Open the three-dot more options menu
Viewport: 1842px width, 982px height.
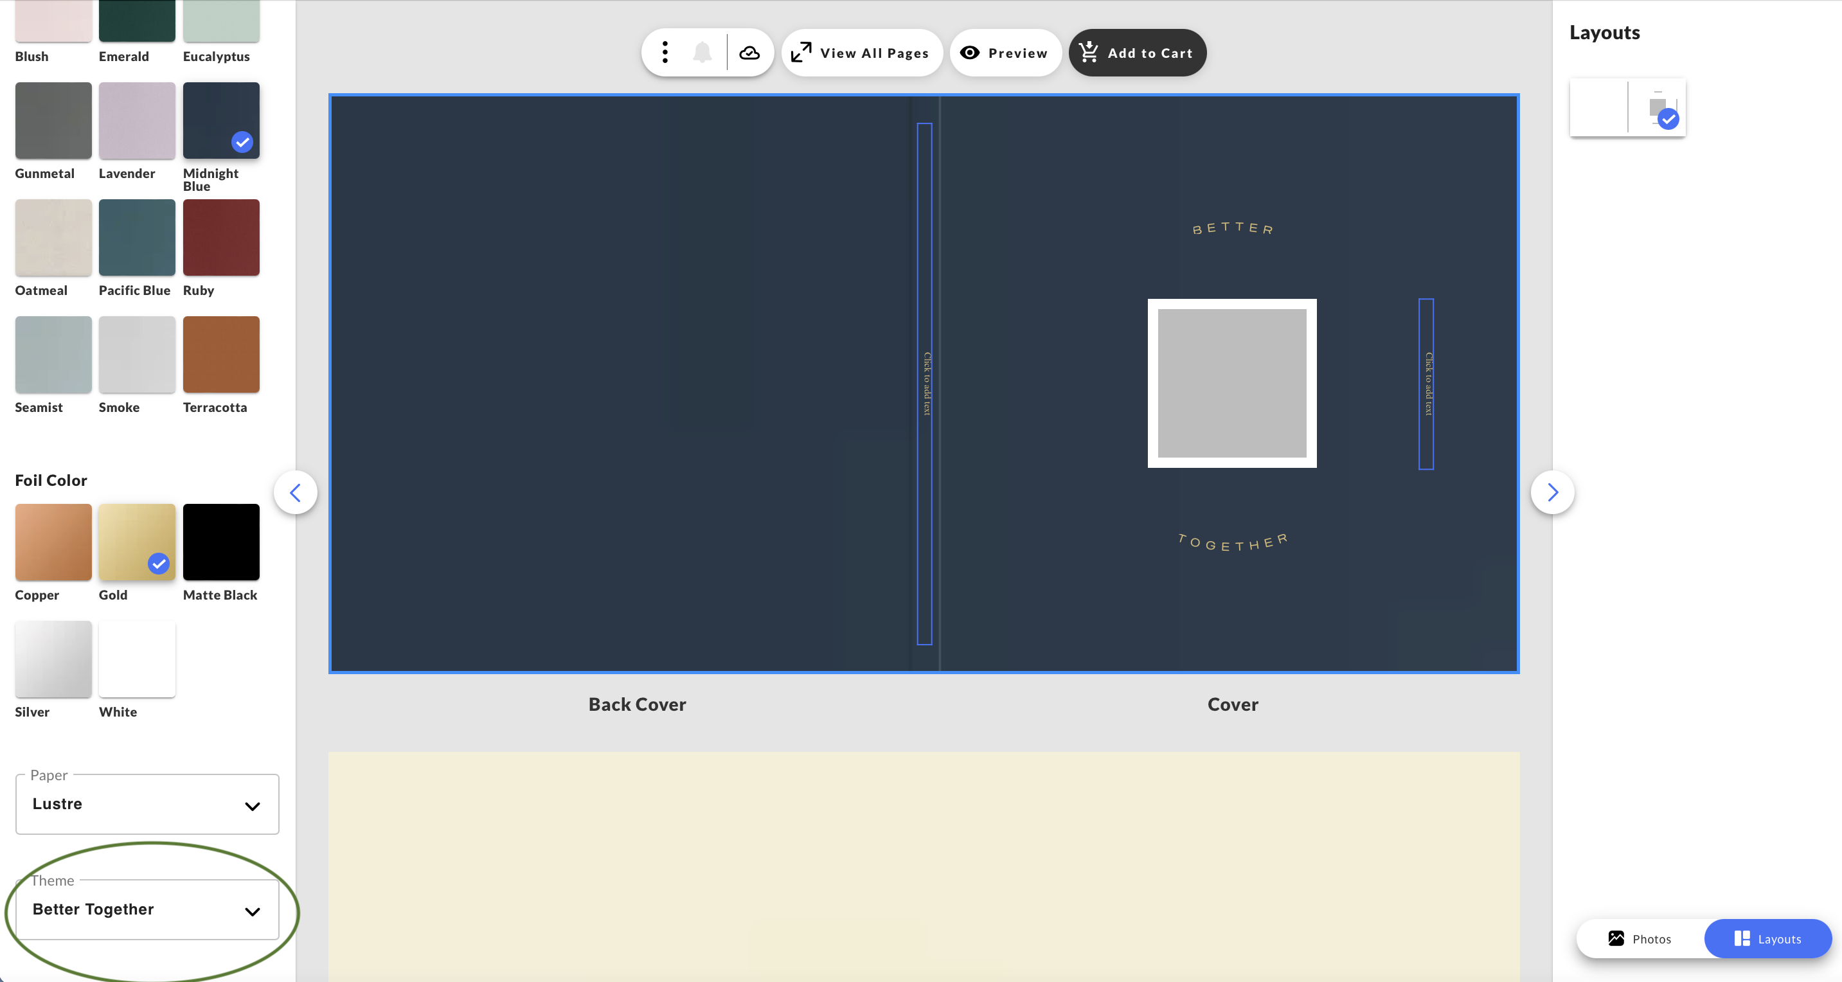pos(665,52)
